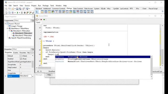This screenshot has height=94, width=168.
Task: Clear the Components filter with funnel icon
Action: (33, 20)
